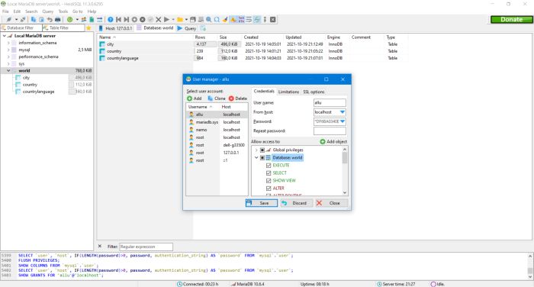This screenshot has width=534, height=287.
Task: Click the Insert row plus icon
Action: pyautogui.click(x=134, y=19)
